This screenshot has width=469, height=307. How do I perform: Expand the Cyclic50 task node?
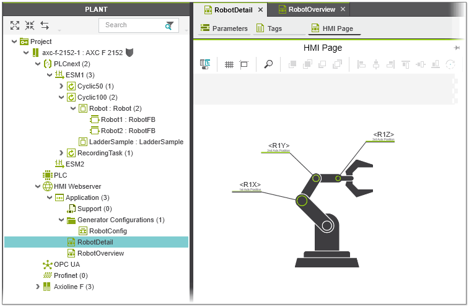(61, 86)
